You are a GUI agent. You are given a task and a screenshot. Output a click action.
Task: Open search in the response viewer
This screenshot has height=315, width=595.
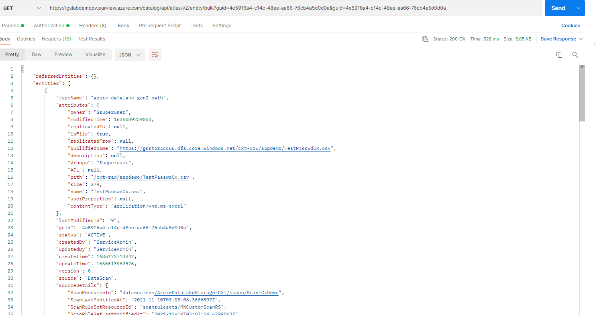tap(575, 55)
